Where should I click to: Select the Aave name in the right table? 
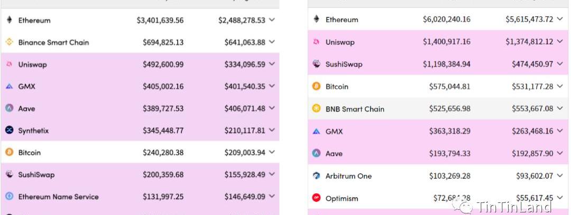pos(334,154)
